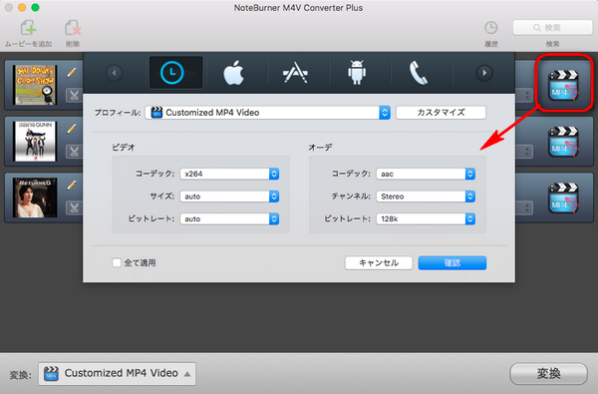Open the Customized MP4 Video profile dropdown
This screenshot has width=598, height=394.
[268, 113]
